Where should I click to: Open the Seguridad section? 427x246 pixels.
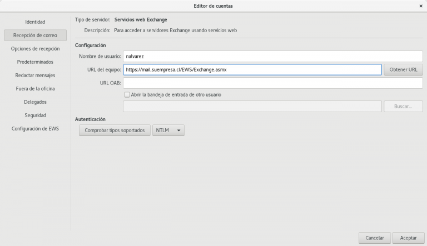35,115
